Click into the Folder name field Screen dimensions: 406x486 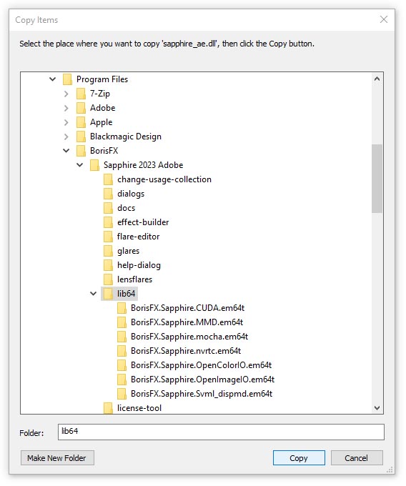click(x=221, y=432)
